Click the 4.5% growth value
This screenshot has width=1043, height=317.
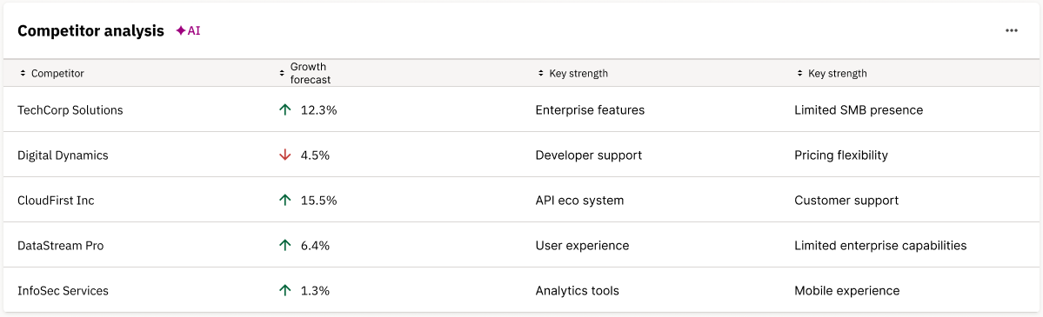(315, 155)
